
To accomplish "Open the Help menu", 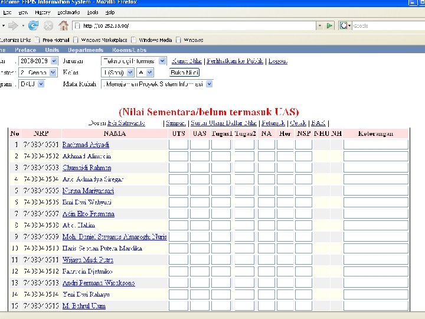I will point(110,12).
